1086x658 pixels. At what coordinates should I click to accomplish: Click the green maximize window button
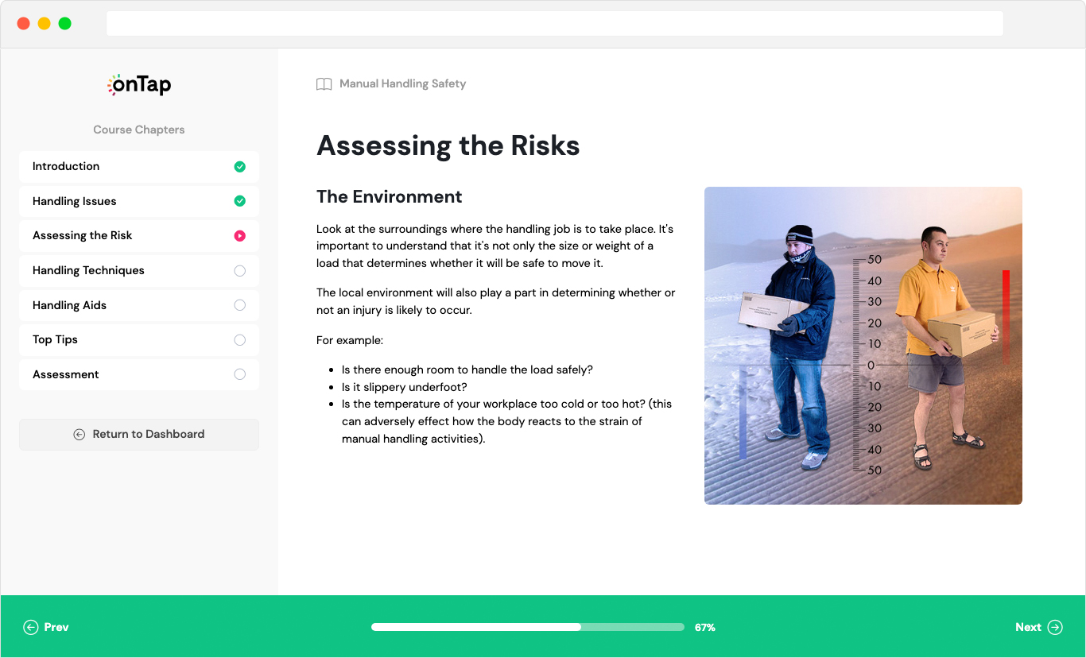click(65, 24)
